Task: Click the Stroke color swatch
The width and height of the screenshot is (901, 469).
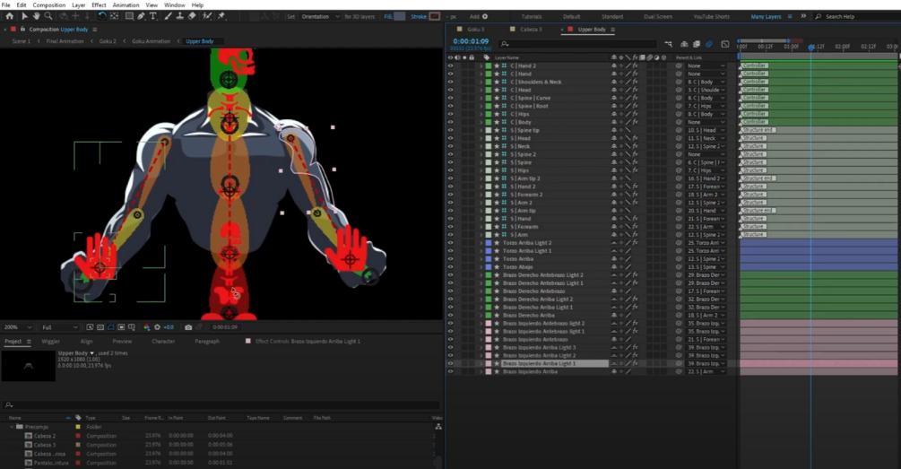Action: click(435, 17)
